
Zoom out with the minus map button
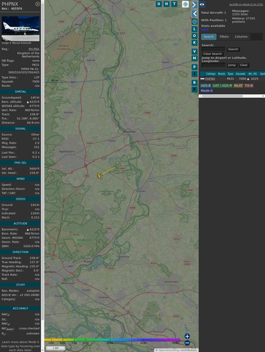187,343
